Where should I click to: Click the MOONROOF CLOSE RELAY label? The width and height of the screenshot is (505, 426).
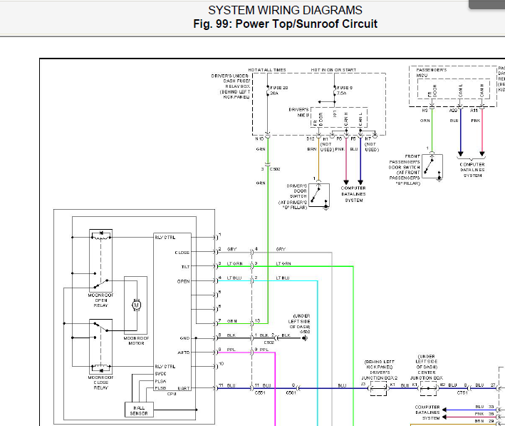(101, 382)
